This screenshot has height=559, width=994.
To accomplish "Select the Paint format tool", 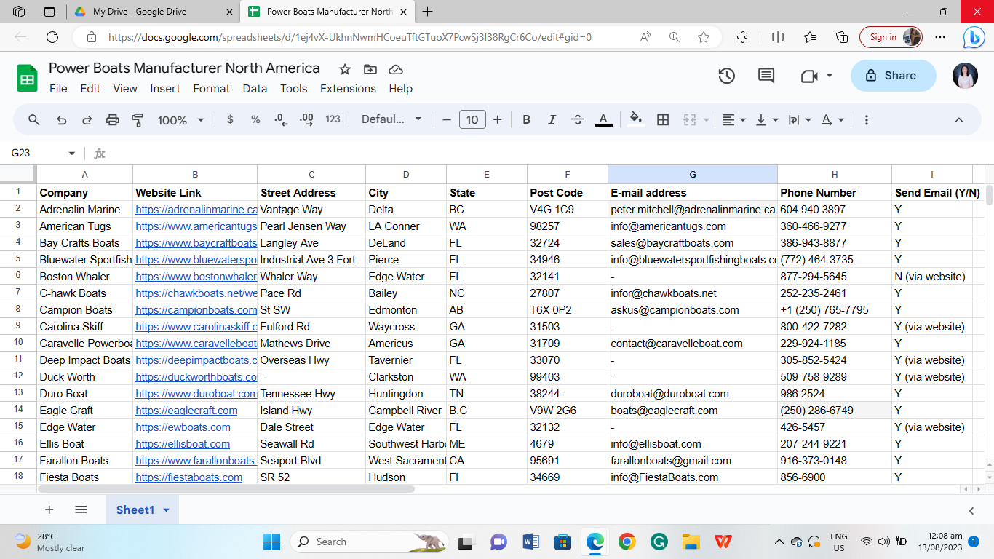I will pos(138,120).
